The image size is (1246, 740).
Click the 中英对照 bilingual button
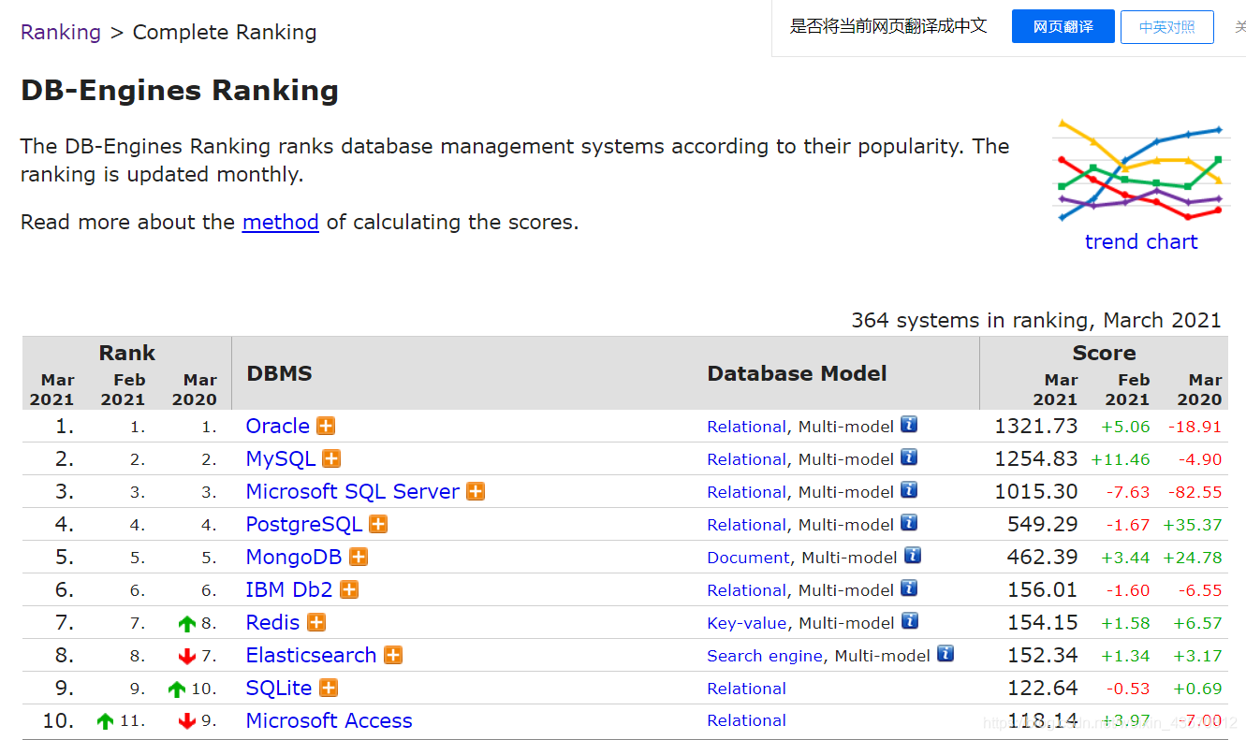pyautogui.click(x=1167, y=27)
